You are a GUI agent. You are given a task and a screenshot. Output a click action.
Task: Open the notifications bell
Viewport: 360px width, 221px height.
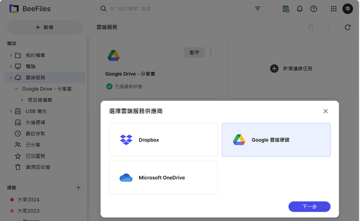tap(300, 9)
